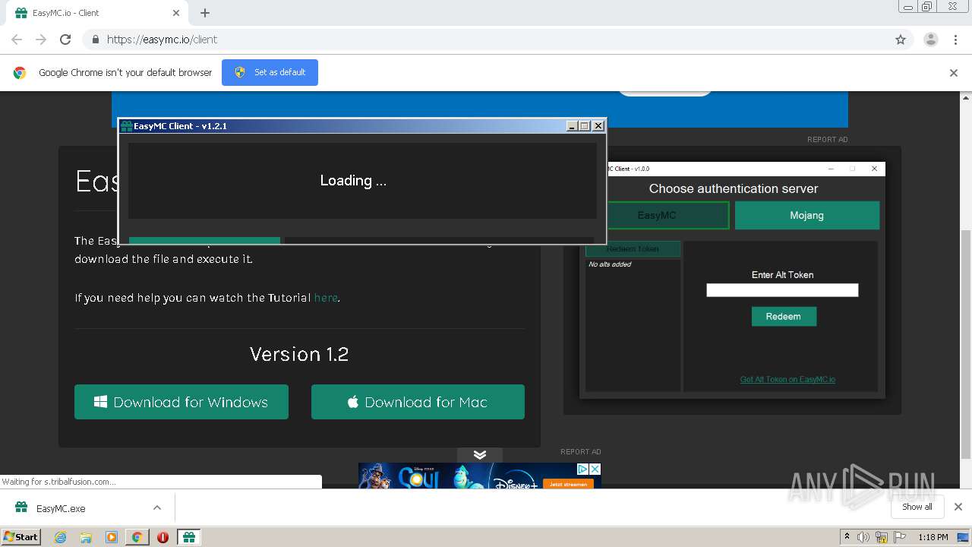Open the Opera taskbar icon

(x=163, y=537)
